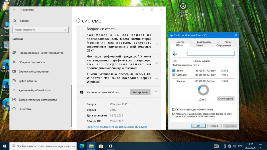Expand the 4 ГБ ОЗУ question

coord(156,43)
